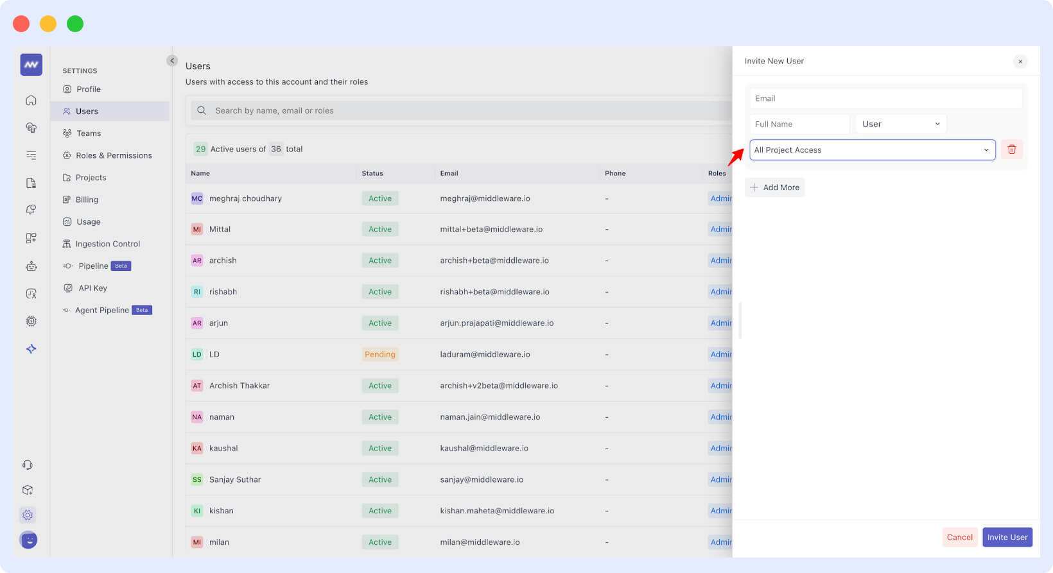Click the sparkle AI icon in sidebar
This screenshot has width=1053, height=573.
[31, 349]
